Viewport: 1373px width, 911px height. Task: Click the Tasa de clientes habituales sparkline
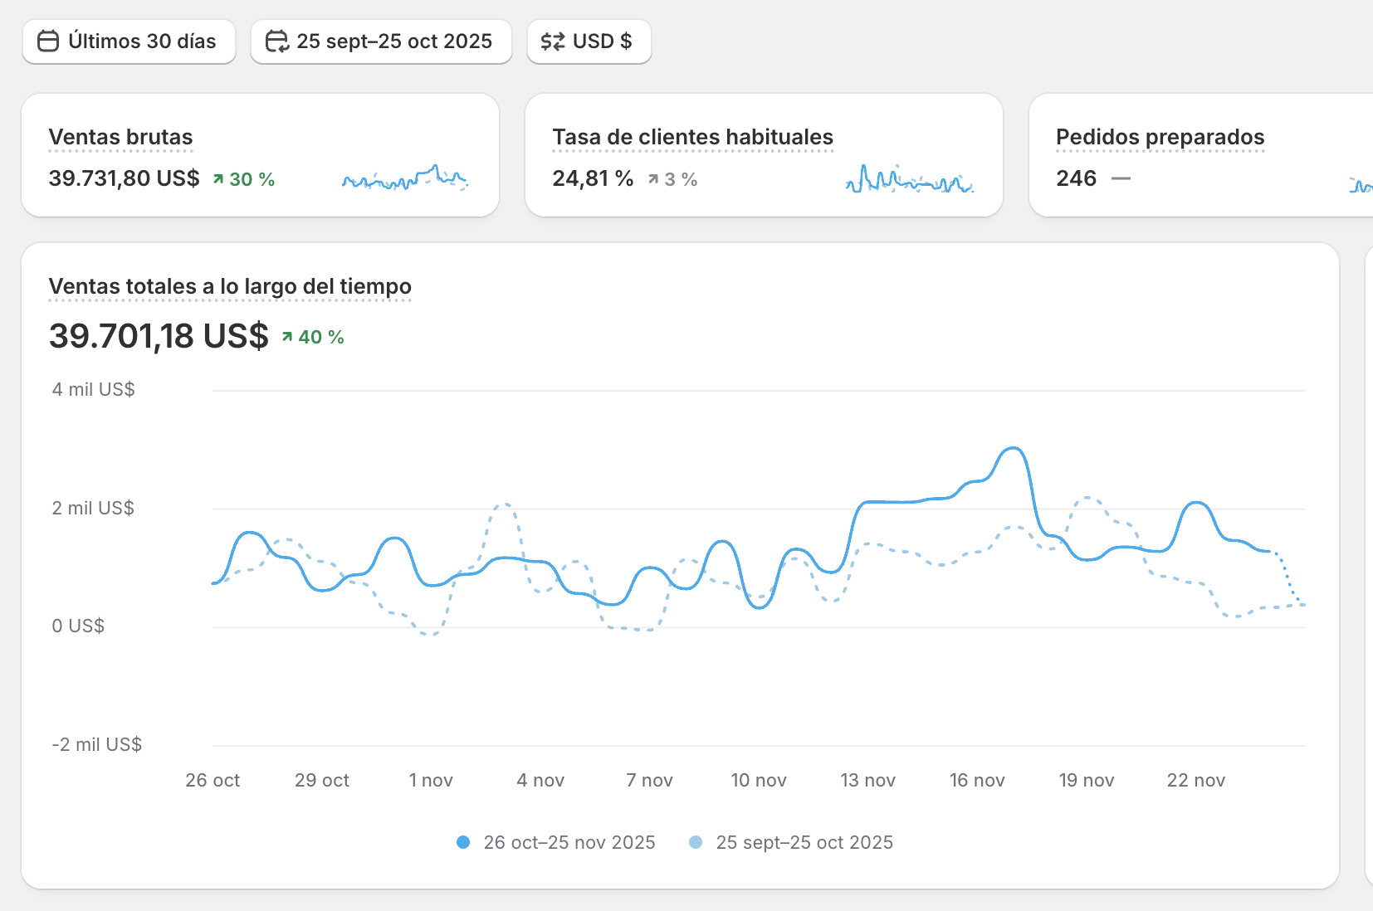909,178
